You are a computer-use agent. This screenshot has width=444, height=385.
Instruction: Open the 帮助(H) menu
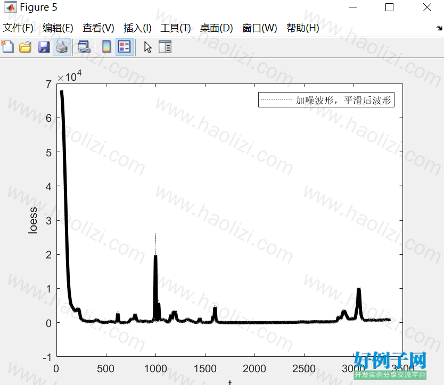click(303, 28)
